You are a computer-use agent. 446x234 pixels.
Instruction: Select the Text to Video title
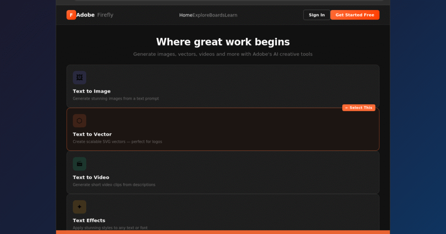tap(91, 177)
